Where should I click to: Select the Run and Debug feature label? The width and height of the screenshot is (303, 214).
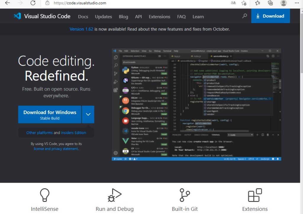(x=115, y=209)
